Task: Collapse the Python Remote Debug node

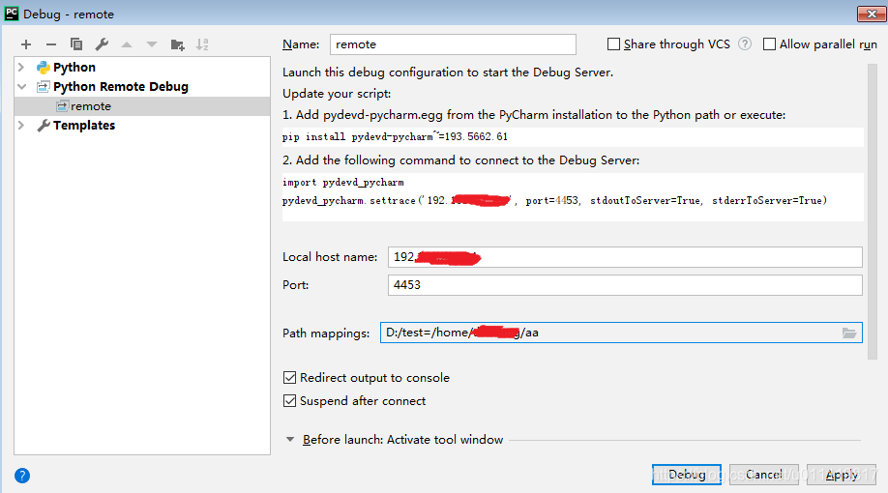Action: click(21, 87)
